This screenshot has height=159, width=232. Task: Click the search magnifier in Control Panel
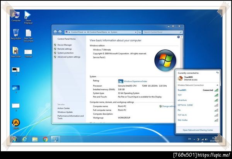pos(181,32)
